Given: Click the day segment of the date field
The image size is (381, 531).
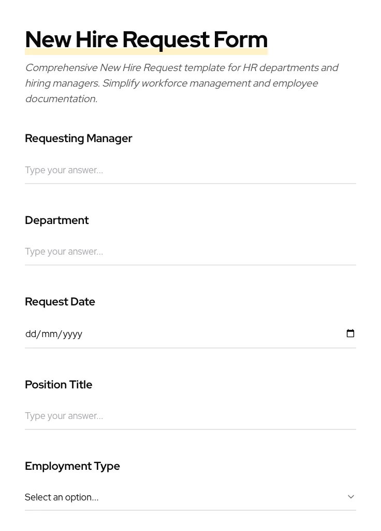Looking at the screenshot, I should [x=30, y=333].
